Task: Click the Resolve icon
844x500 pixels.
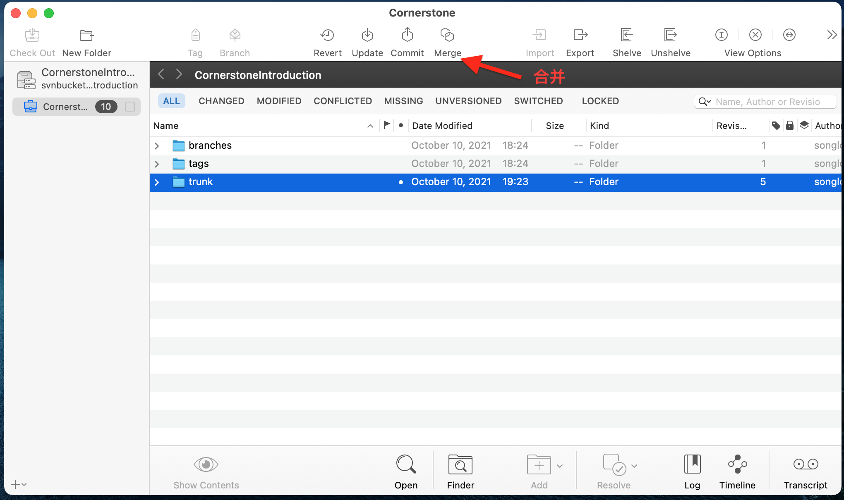Action: [614, 465]
